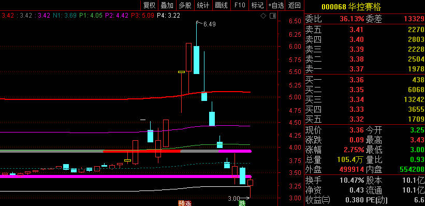Click the 净资 value 0.43
The width and height of the screenshot is (425, 206).
(357, 190)
